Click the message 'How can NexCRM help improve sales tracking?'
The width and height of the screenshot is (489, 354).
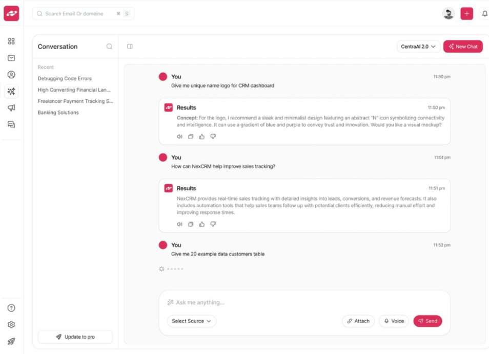pyautogui.click(x=223, y=166)
